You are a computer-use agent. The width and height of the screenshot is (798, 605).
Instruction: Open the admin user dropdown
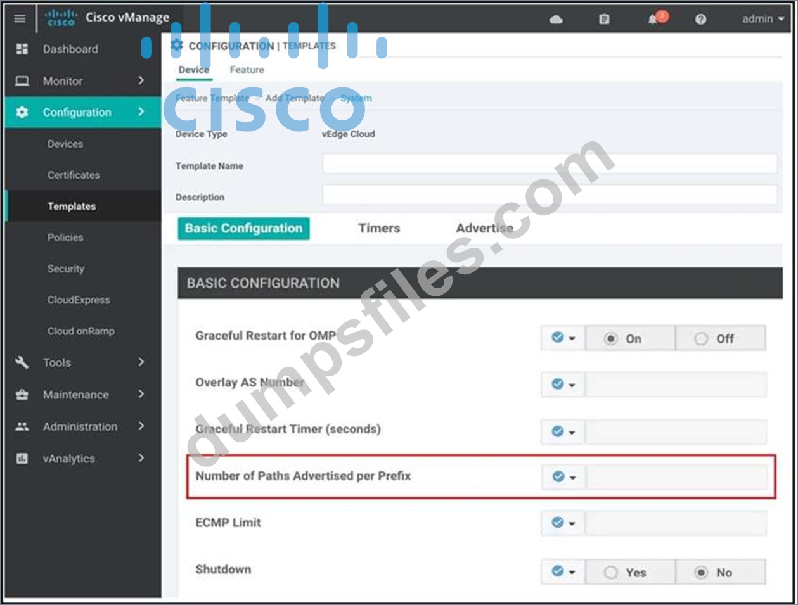point(763,19)
